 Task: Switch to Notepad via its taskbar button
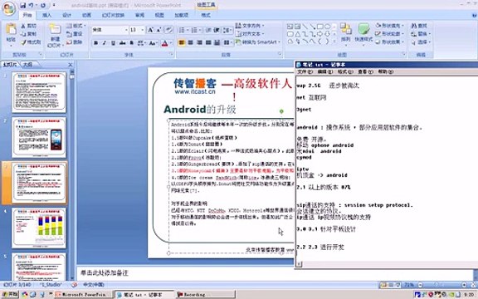(x=144, y=294)
